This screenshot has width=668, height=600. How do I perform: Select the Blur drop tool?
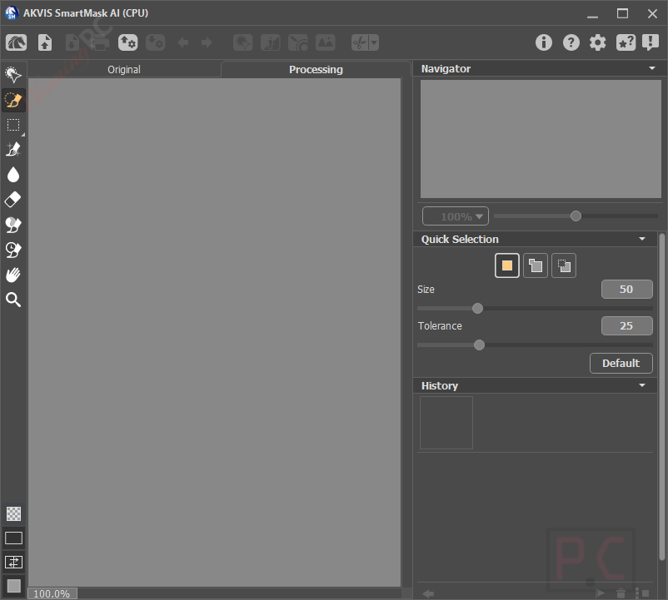tap(13, 175)
